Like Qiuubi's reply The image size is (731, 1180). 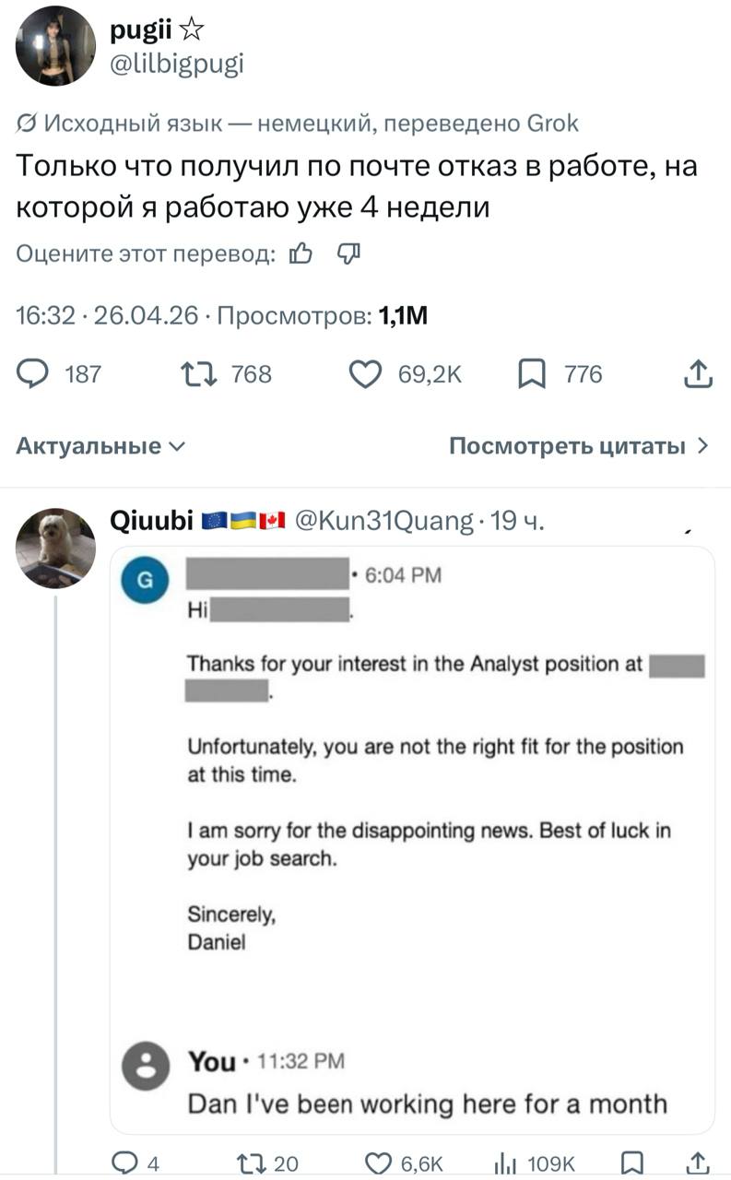pos(379,1162)
